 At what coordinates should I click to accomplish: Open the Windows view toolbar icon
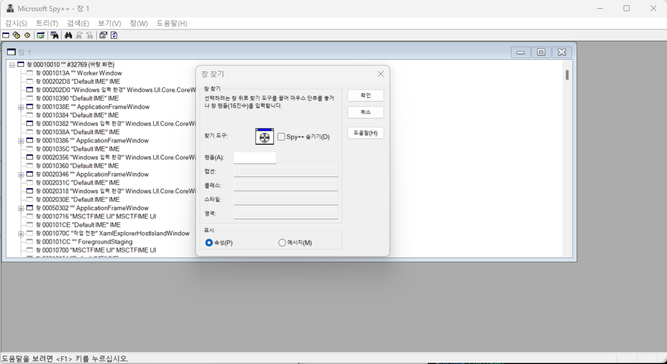tap(6, 35)
